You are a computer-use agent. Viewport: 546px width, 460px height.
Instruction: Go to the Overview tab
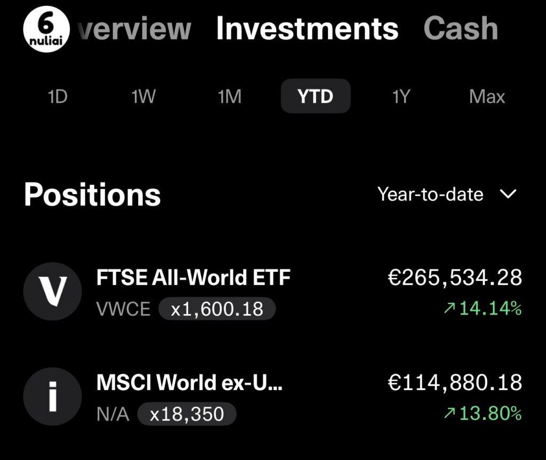[x=134, y=29]
